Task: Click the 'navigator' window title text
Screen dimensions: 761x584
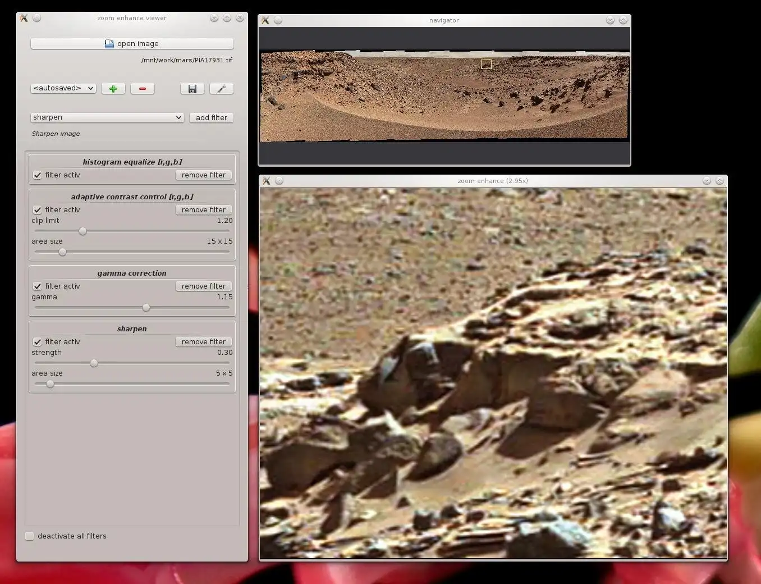Action: (x=444, y=20)
